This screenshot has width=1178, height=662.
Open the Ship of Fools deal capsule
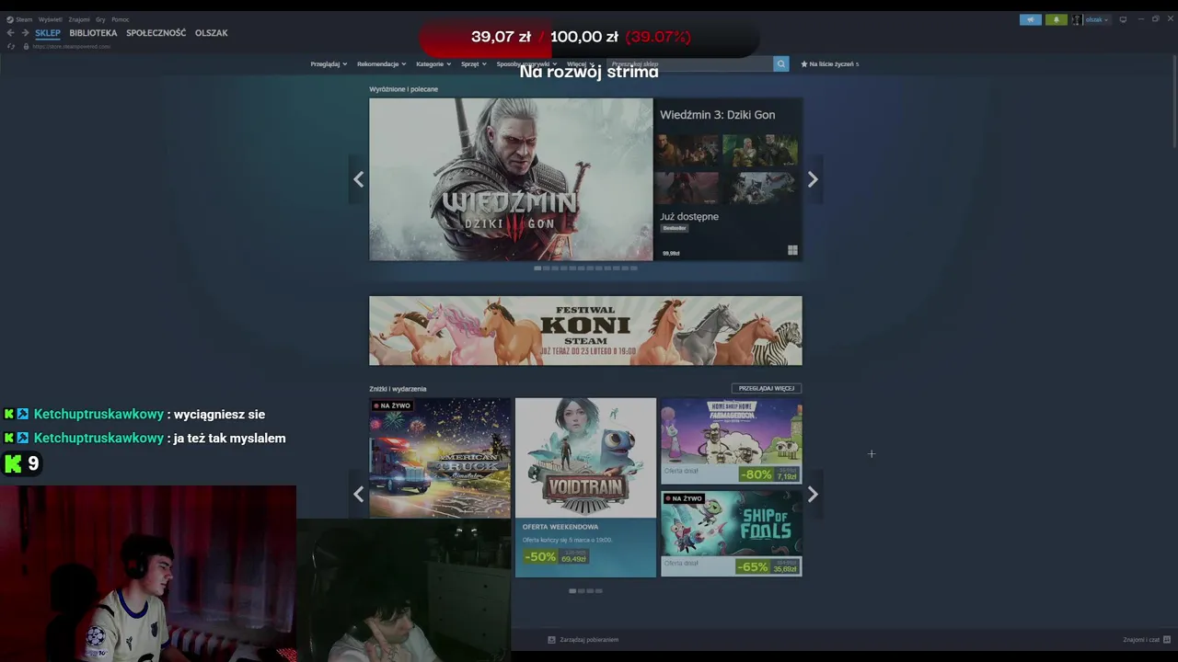pos(731,533)
